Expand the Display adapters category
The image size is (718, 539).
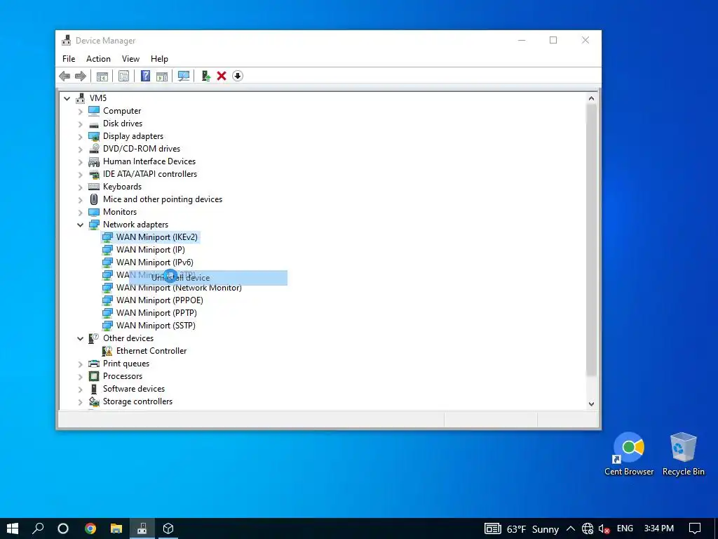(x=80, y=137)
